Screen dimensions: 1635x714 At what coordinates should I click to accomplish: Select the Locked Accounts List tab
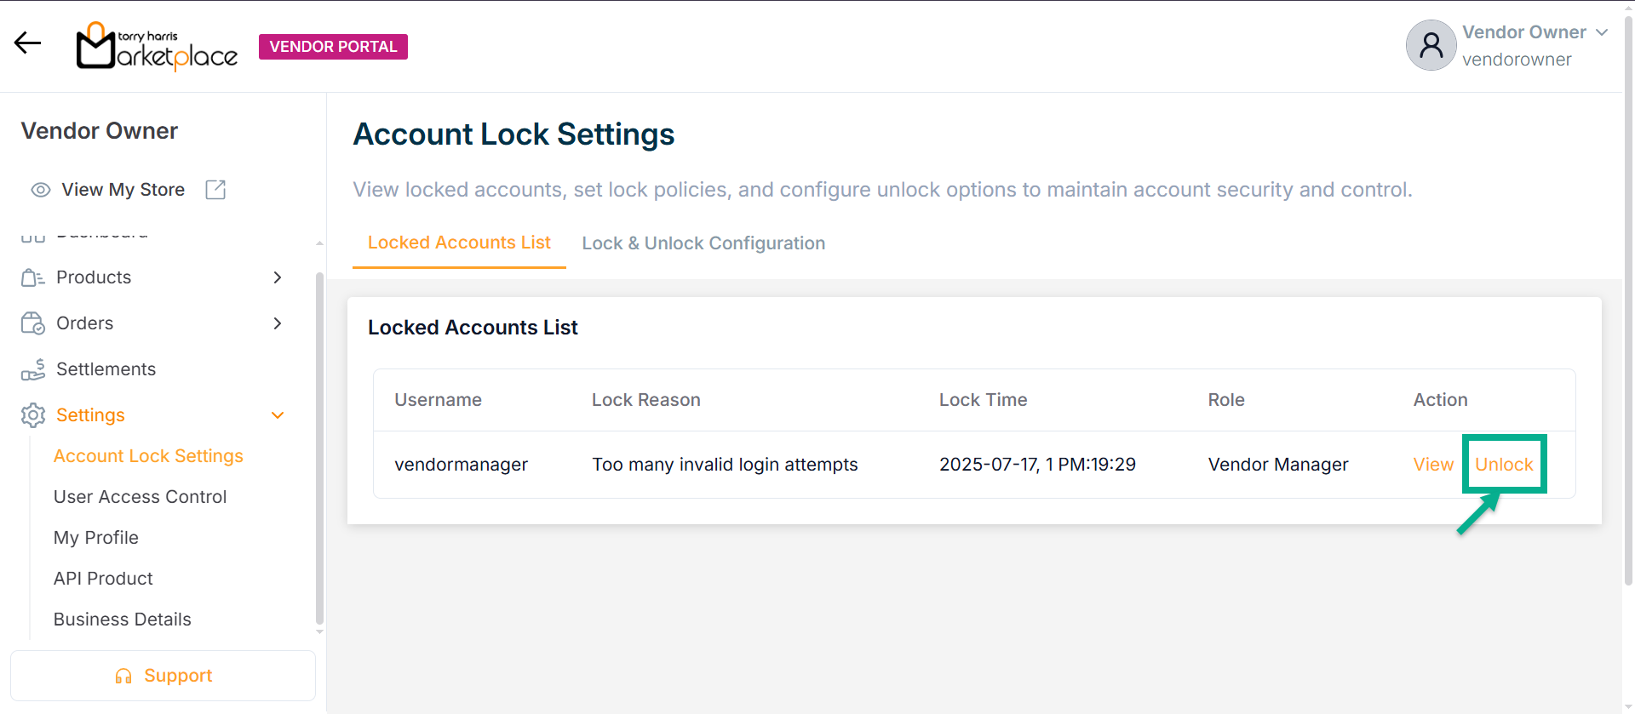tap(459, 243)
